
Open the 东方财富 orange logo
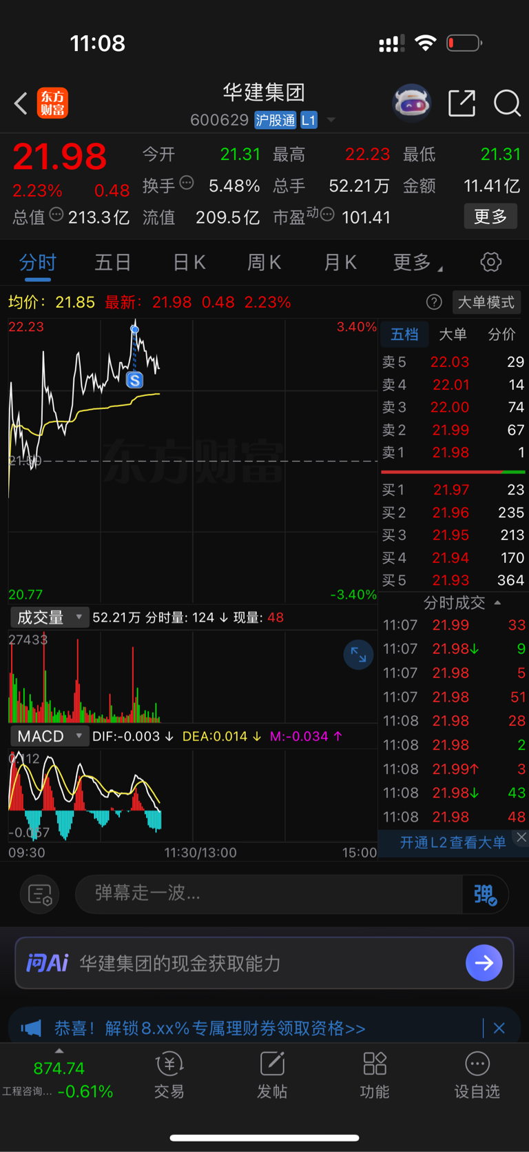click(x=52, y=103)
